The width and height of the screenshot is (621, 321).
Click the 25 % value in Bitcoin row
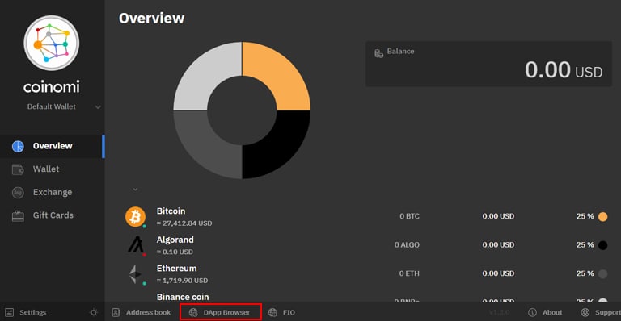585,216
